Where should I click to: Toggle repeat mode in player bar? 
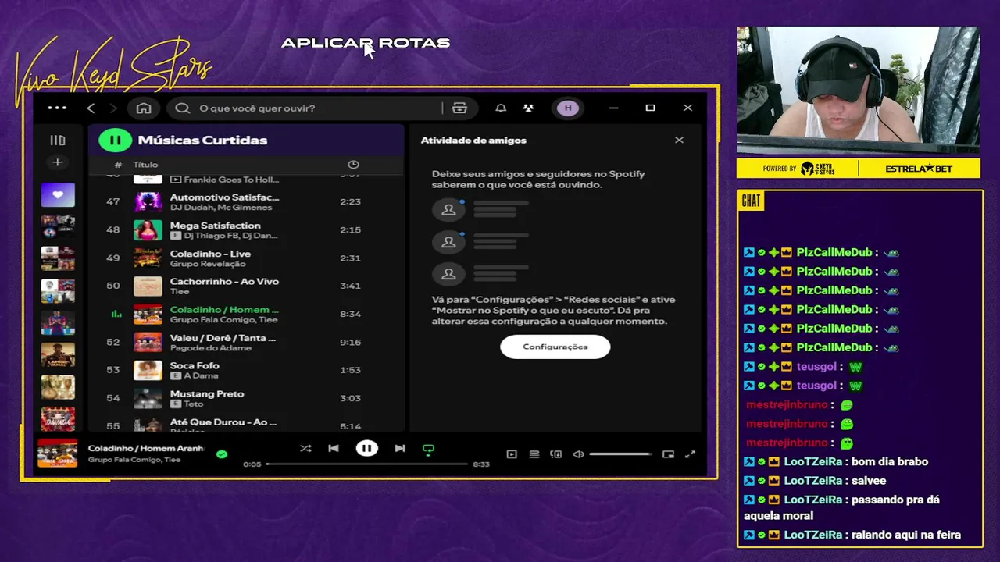[428, 449]
